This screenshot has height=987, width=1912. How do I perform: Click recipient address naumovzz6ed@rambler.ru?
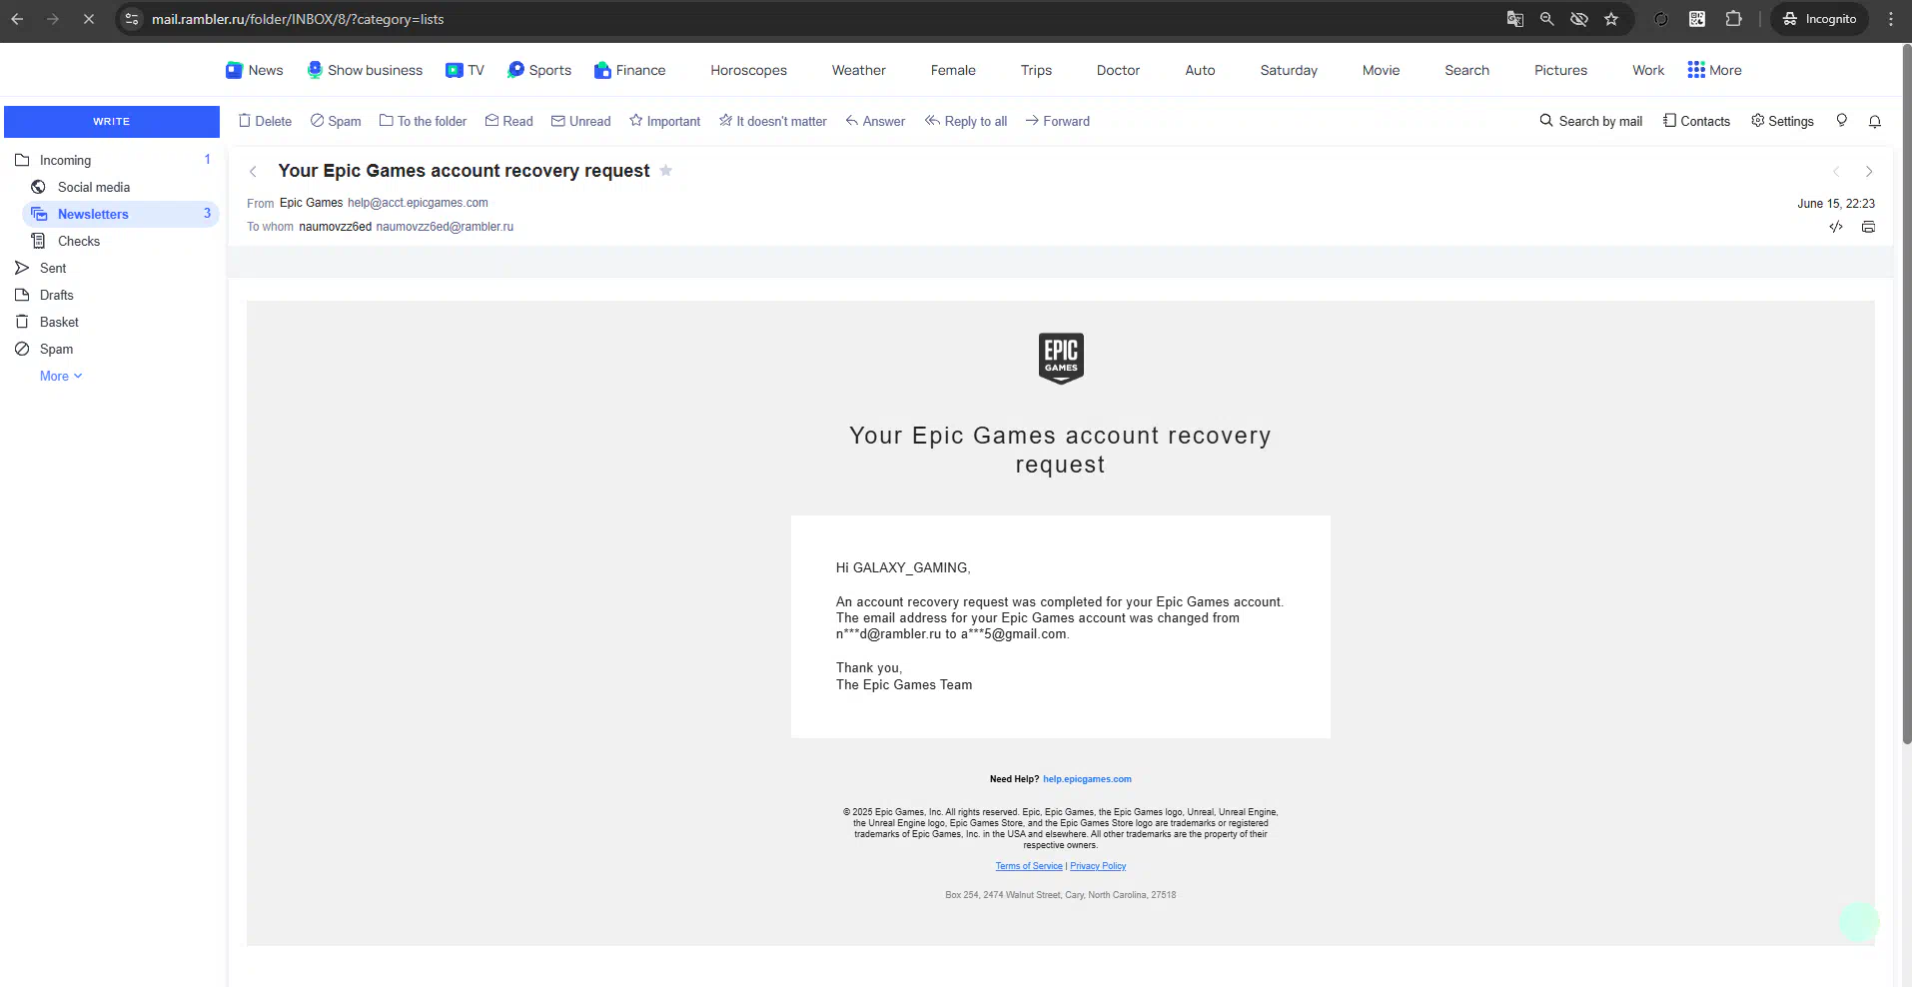[445, 227]
